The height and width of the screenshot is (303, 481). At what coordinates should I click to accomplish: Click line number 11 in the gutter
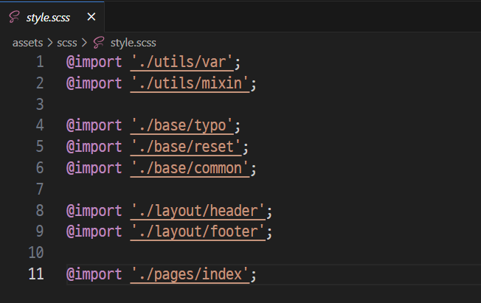[x=36, y=274]
